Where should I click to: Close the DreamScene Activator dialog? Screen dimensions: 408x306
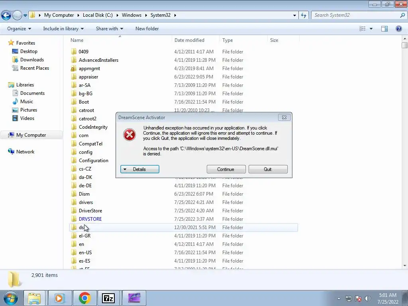point(284,118)
